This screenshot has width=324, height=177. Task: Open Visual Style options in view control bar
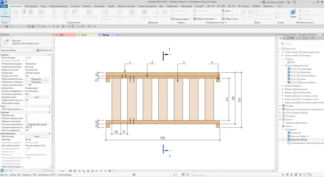pos(75,171)
